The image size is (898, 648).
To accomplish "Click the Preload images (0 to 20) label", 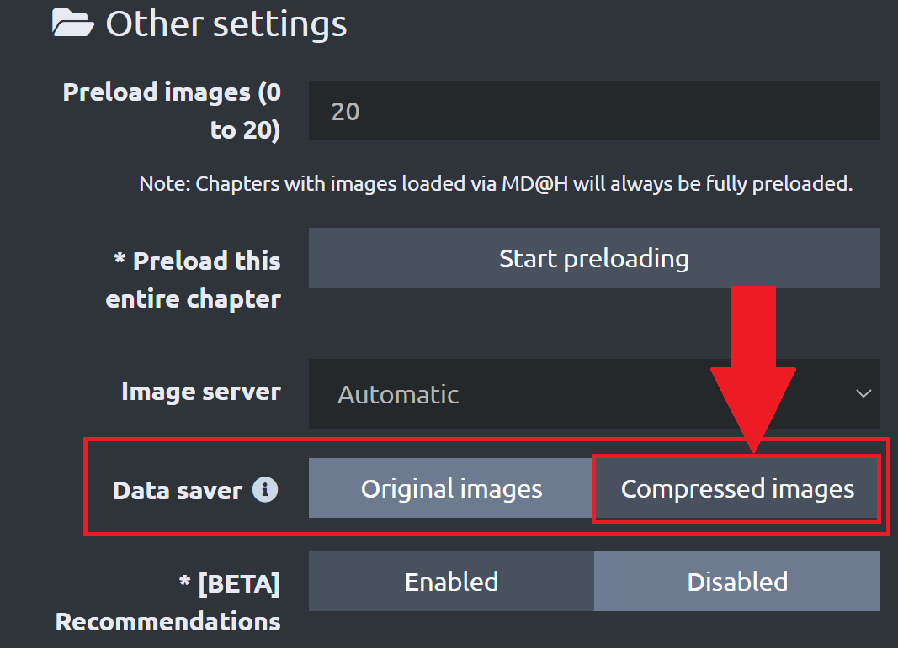I will [x=172, y=111].
